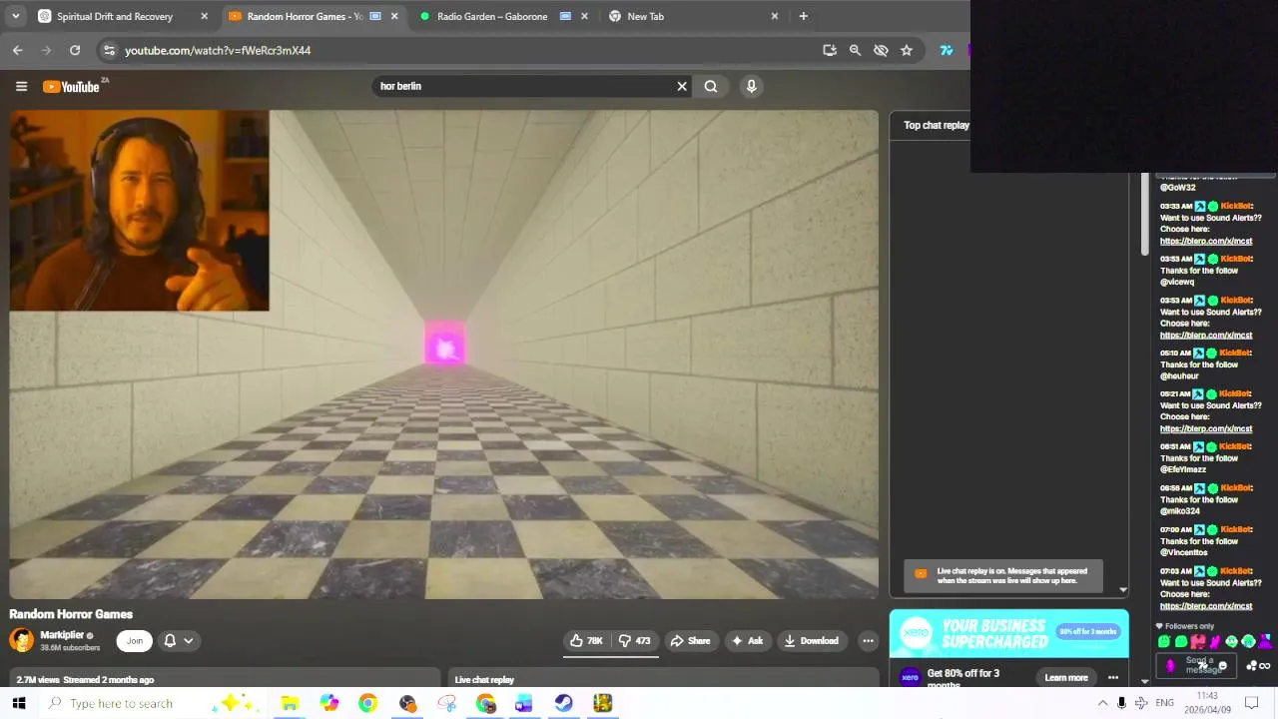
Task: Close the Radio Garden tab
Action: (x=584, y=16)
